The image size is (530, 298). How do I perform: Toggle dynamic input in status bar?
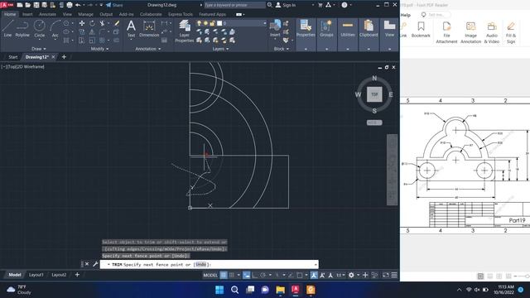(247, 275)
